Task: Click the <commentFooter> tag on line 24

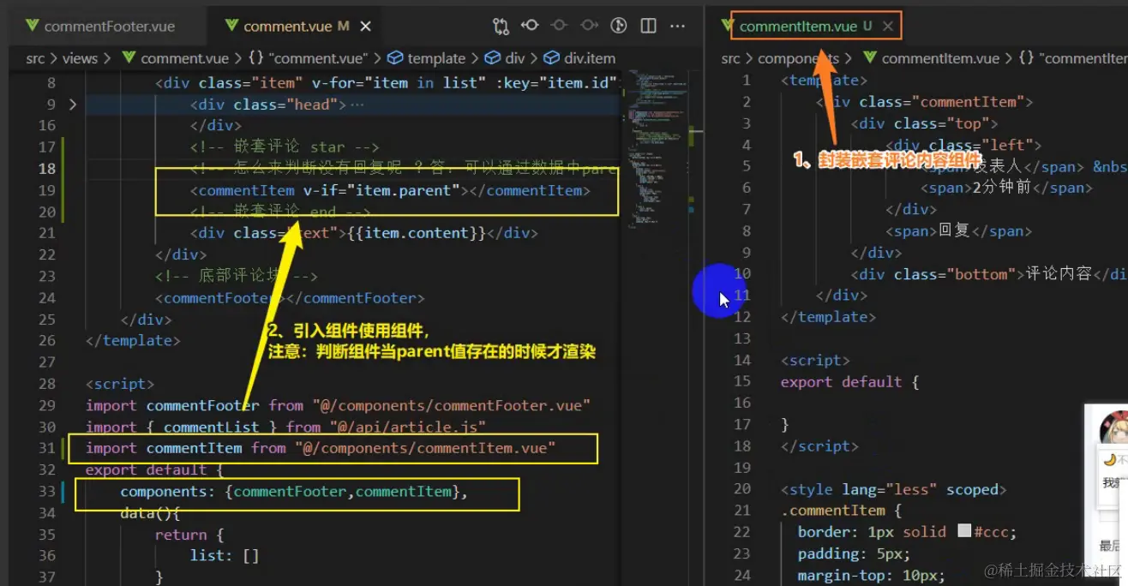Action: tap(290, 298)
